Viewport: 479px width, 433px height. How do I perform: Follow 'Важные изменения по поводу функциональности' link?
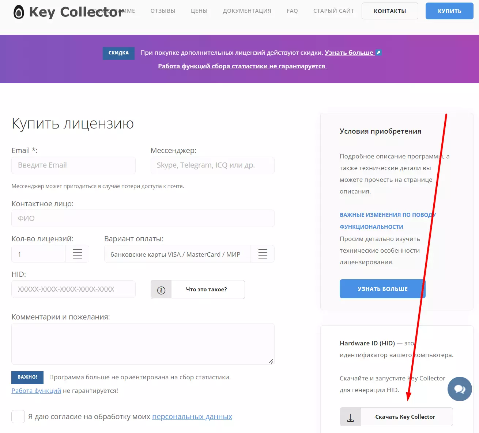(388, 221)
